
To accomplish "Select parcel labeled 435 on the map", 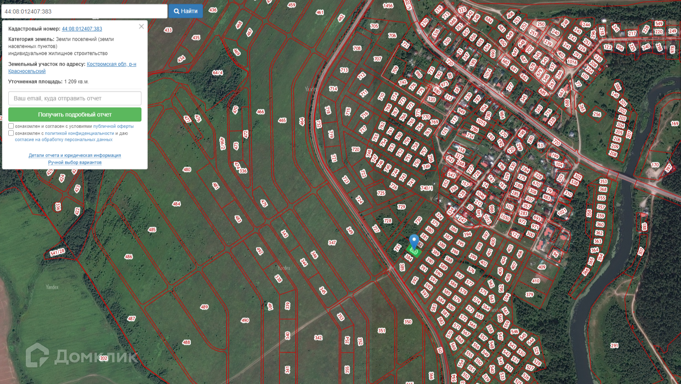I will (196, 38).
